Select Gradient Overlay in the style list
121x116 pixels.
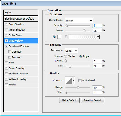click(21, 74)
